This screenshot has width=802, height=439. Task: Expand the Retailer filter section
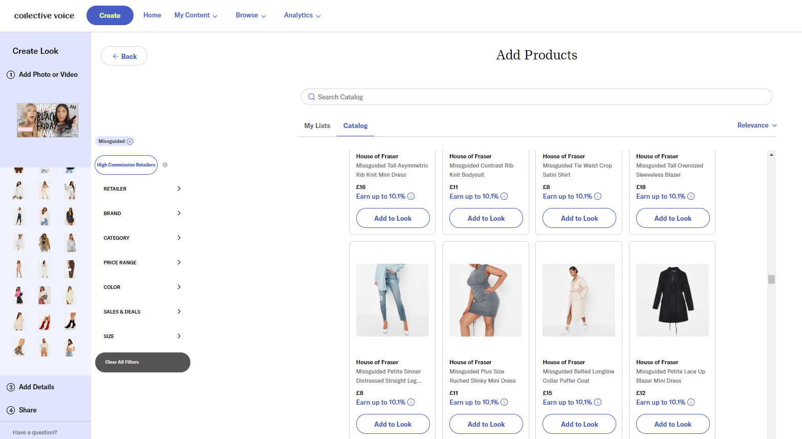click(142, 189)
